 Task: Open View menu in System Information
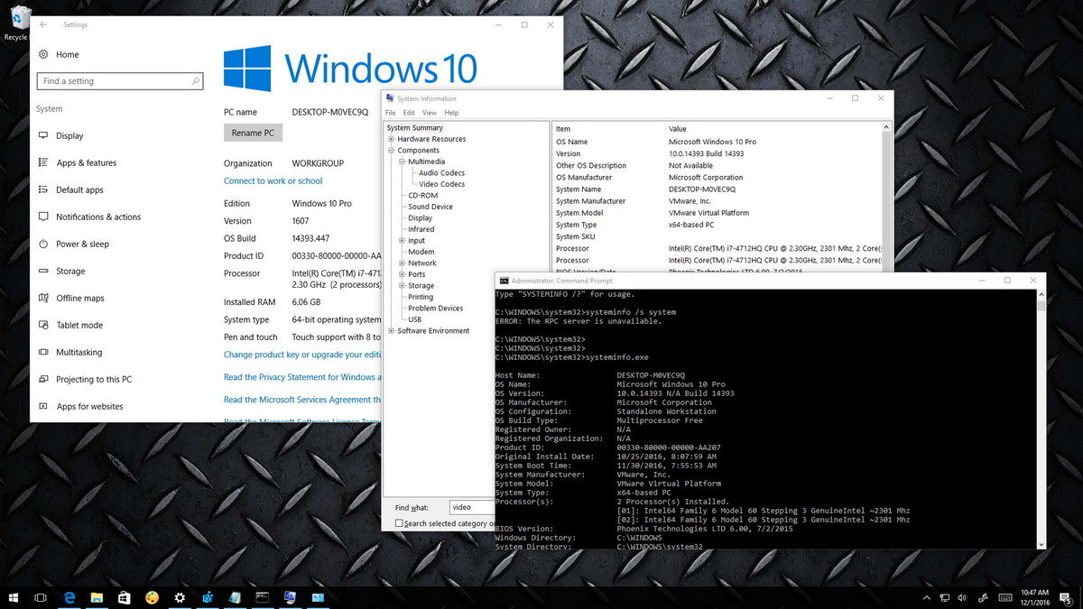(430, 113)
